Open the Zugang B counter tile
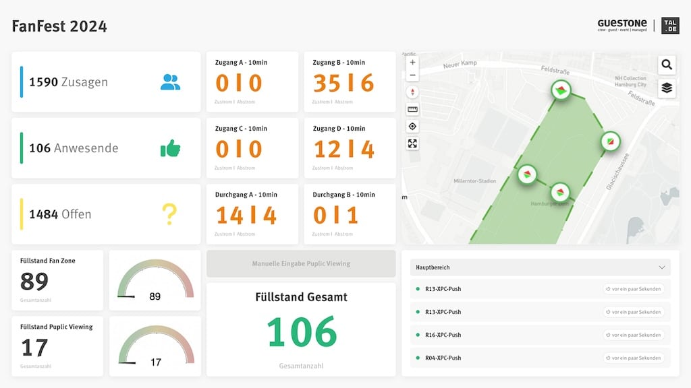Viewport: 691px width, 388px height. (350, 82)
